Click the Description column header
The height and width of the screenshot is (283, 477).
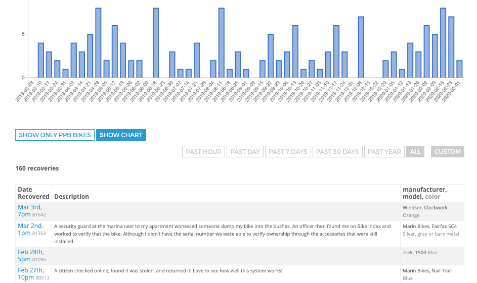[71, 196]
